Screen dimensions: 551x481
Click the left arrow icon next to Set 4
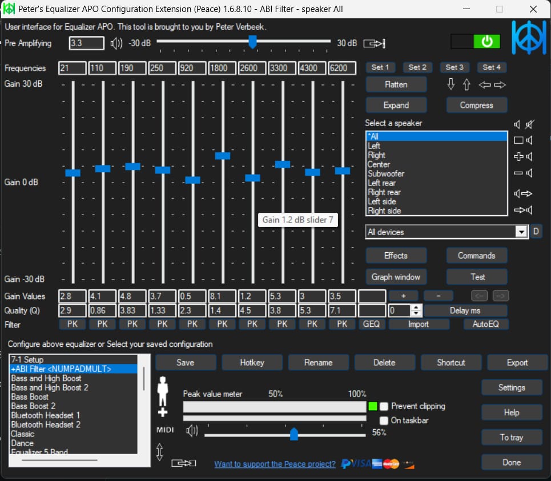485,84
